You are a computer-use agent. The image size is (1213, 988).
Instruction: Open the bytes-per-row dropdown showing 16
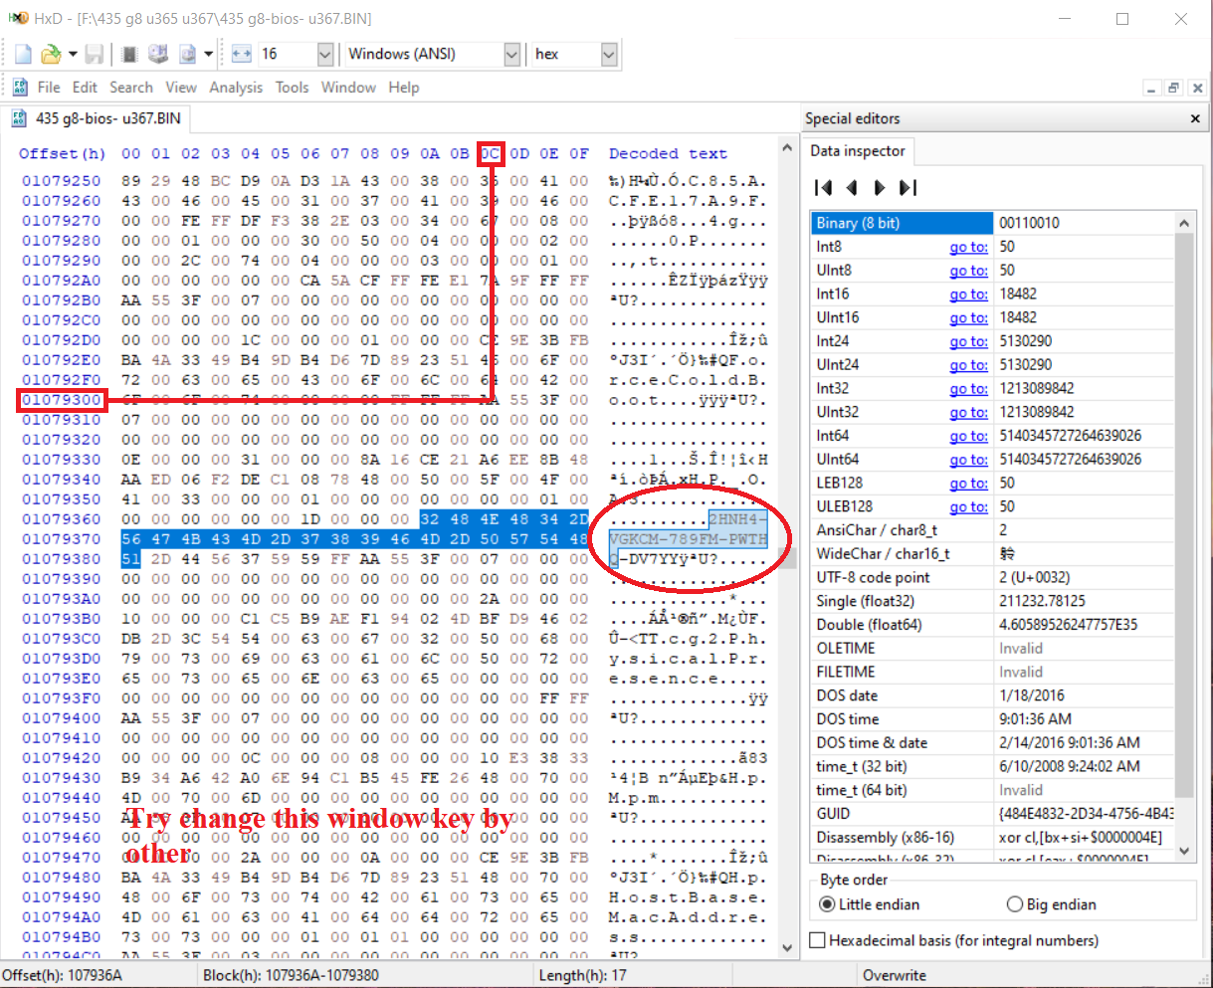(324, 54)
